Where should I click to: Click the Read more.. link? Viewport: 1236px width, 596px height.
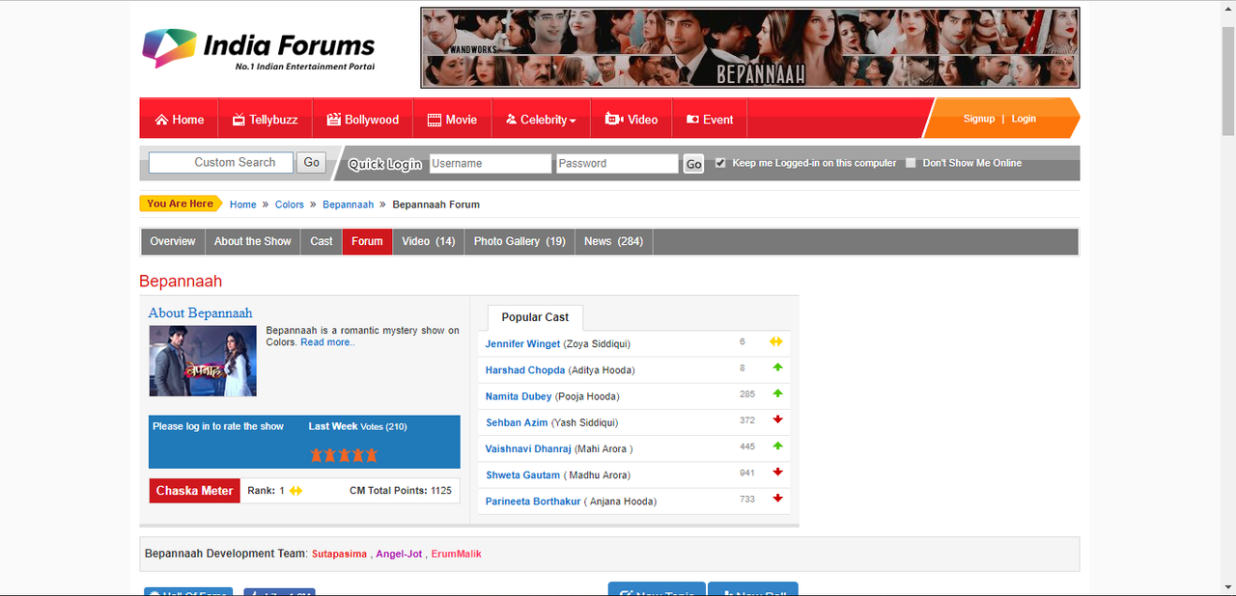(327, 342)
